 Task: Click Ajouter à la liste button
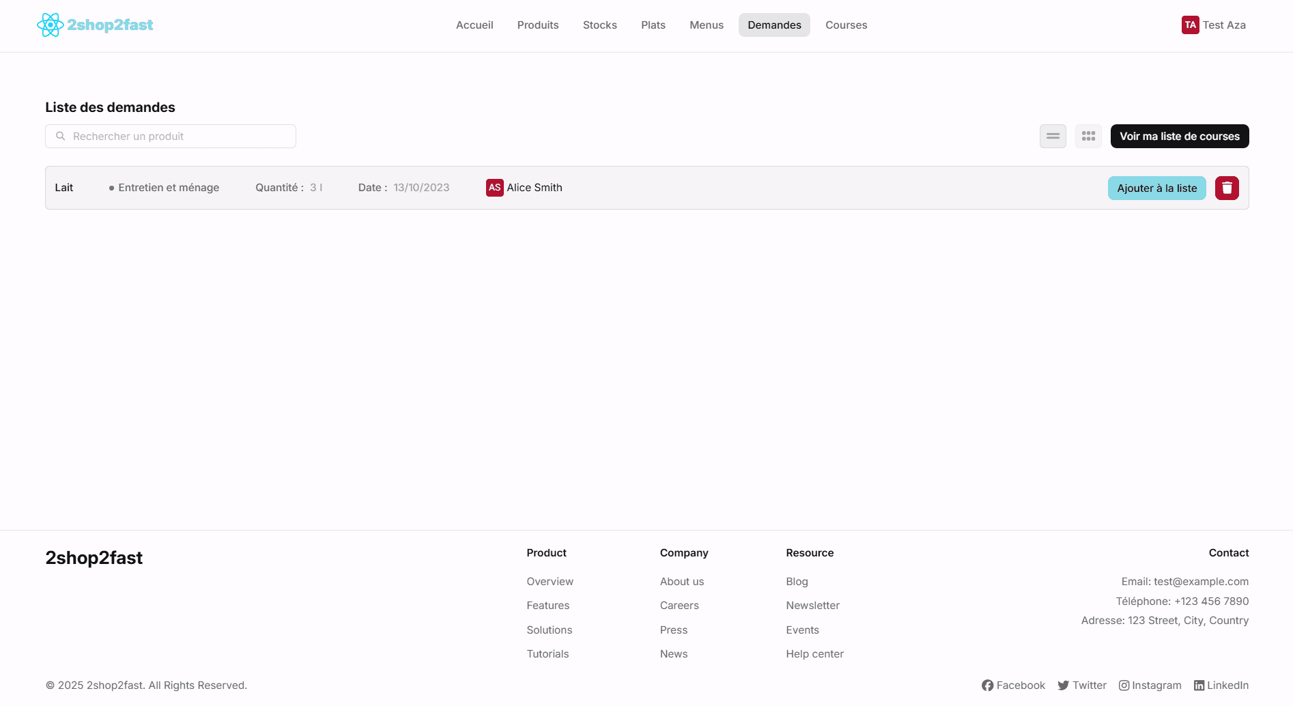tap(1156, 188)
